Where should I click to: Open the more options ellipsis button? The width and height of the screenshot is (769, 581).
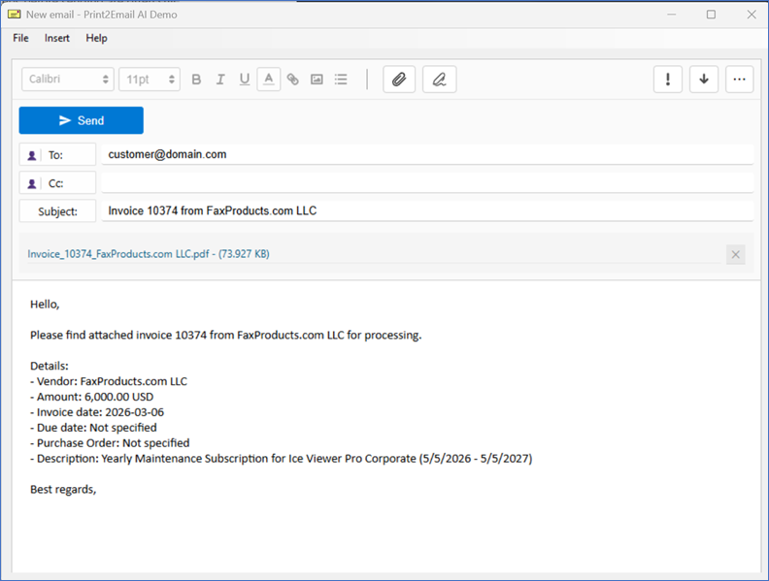coord(740,80)
